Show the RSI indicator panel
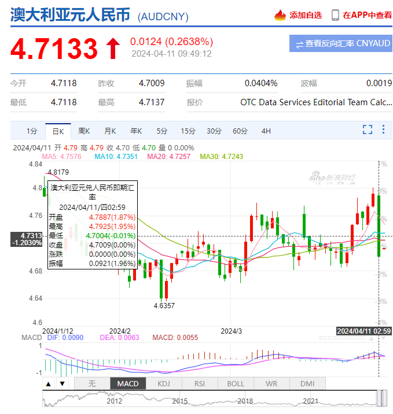 (x=199, y=383)
